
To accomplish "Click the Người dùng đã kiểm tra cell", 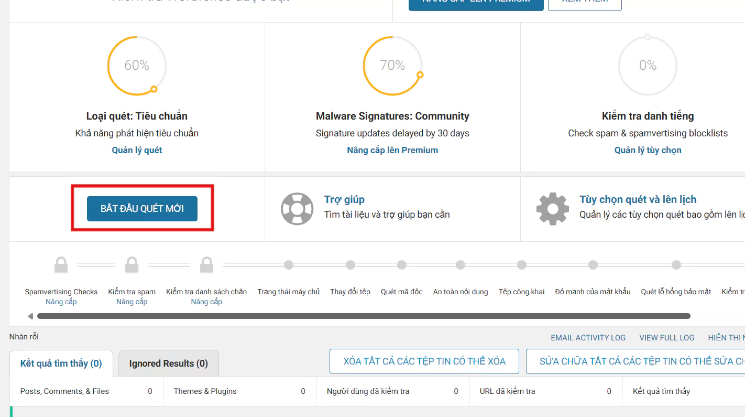I will 392,391.
